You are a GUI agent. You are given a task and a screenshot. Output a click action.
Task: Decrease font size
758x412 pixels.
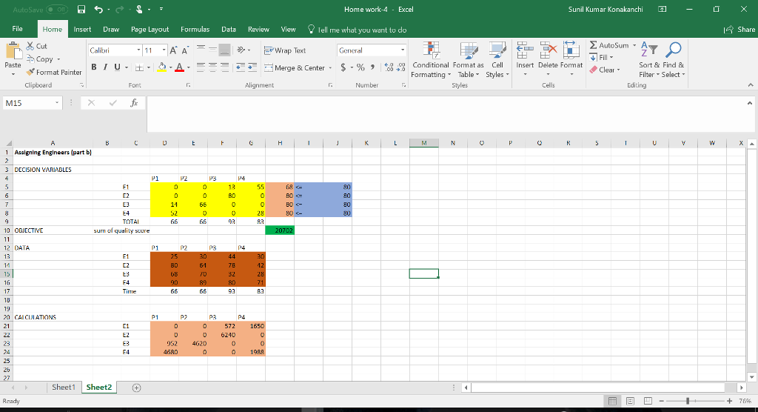click(x=184, y=50)
